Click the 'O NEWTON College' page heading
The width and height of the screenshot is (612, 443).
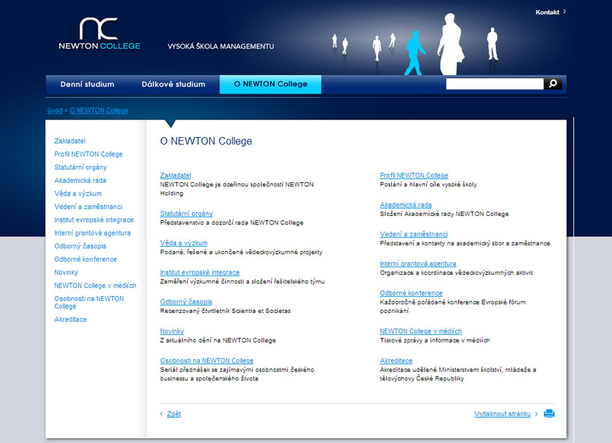pyautogui.click(x=206, y=141)
